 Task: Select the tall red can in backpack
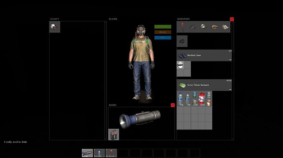coord(202,99)
